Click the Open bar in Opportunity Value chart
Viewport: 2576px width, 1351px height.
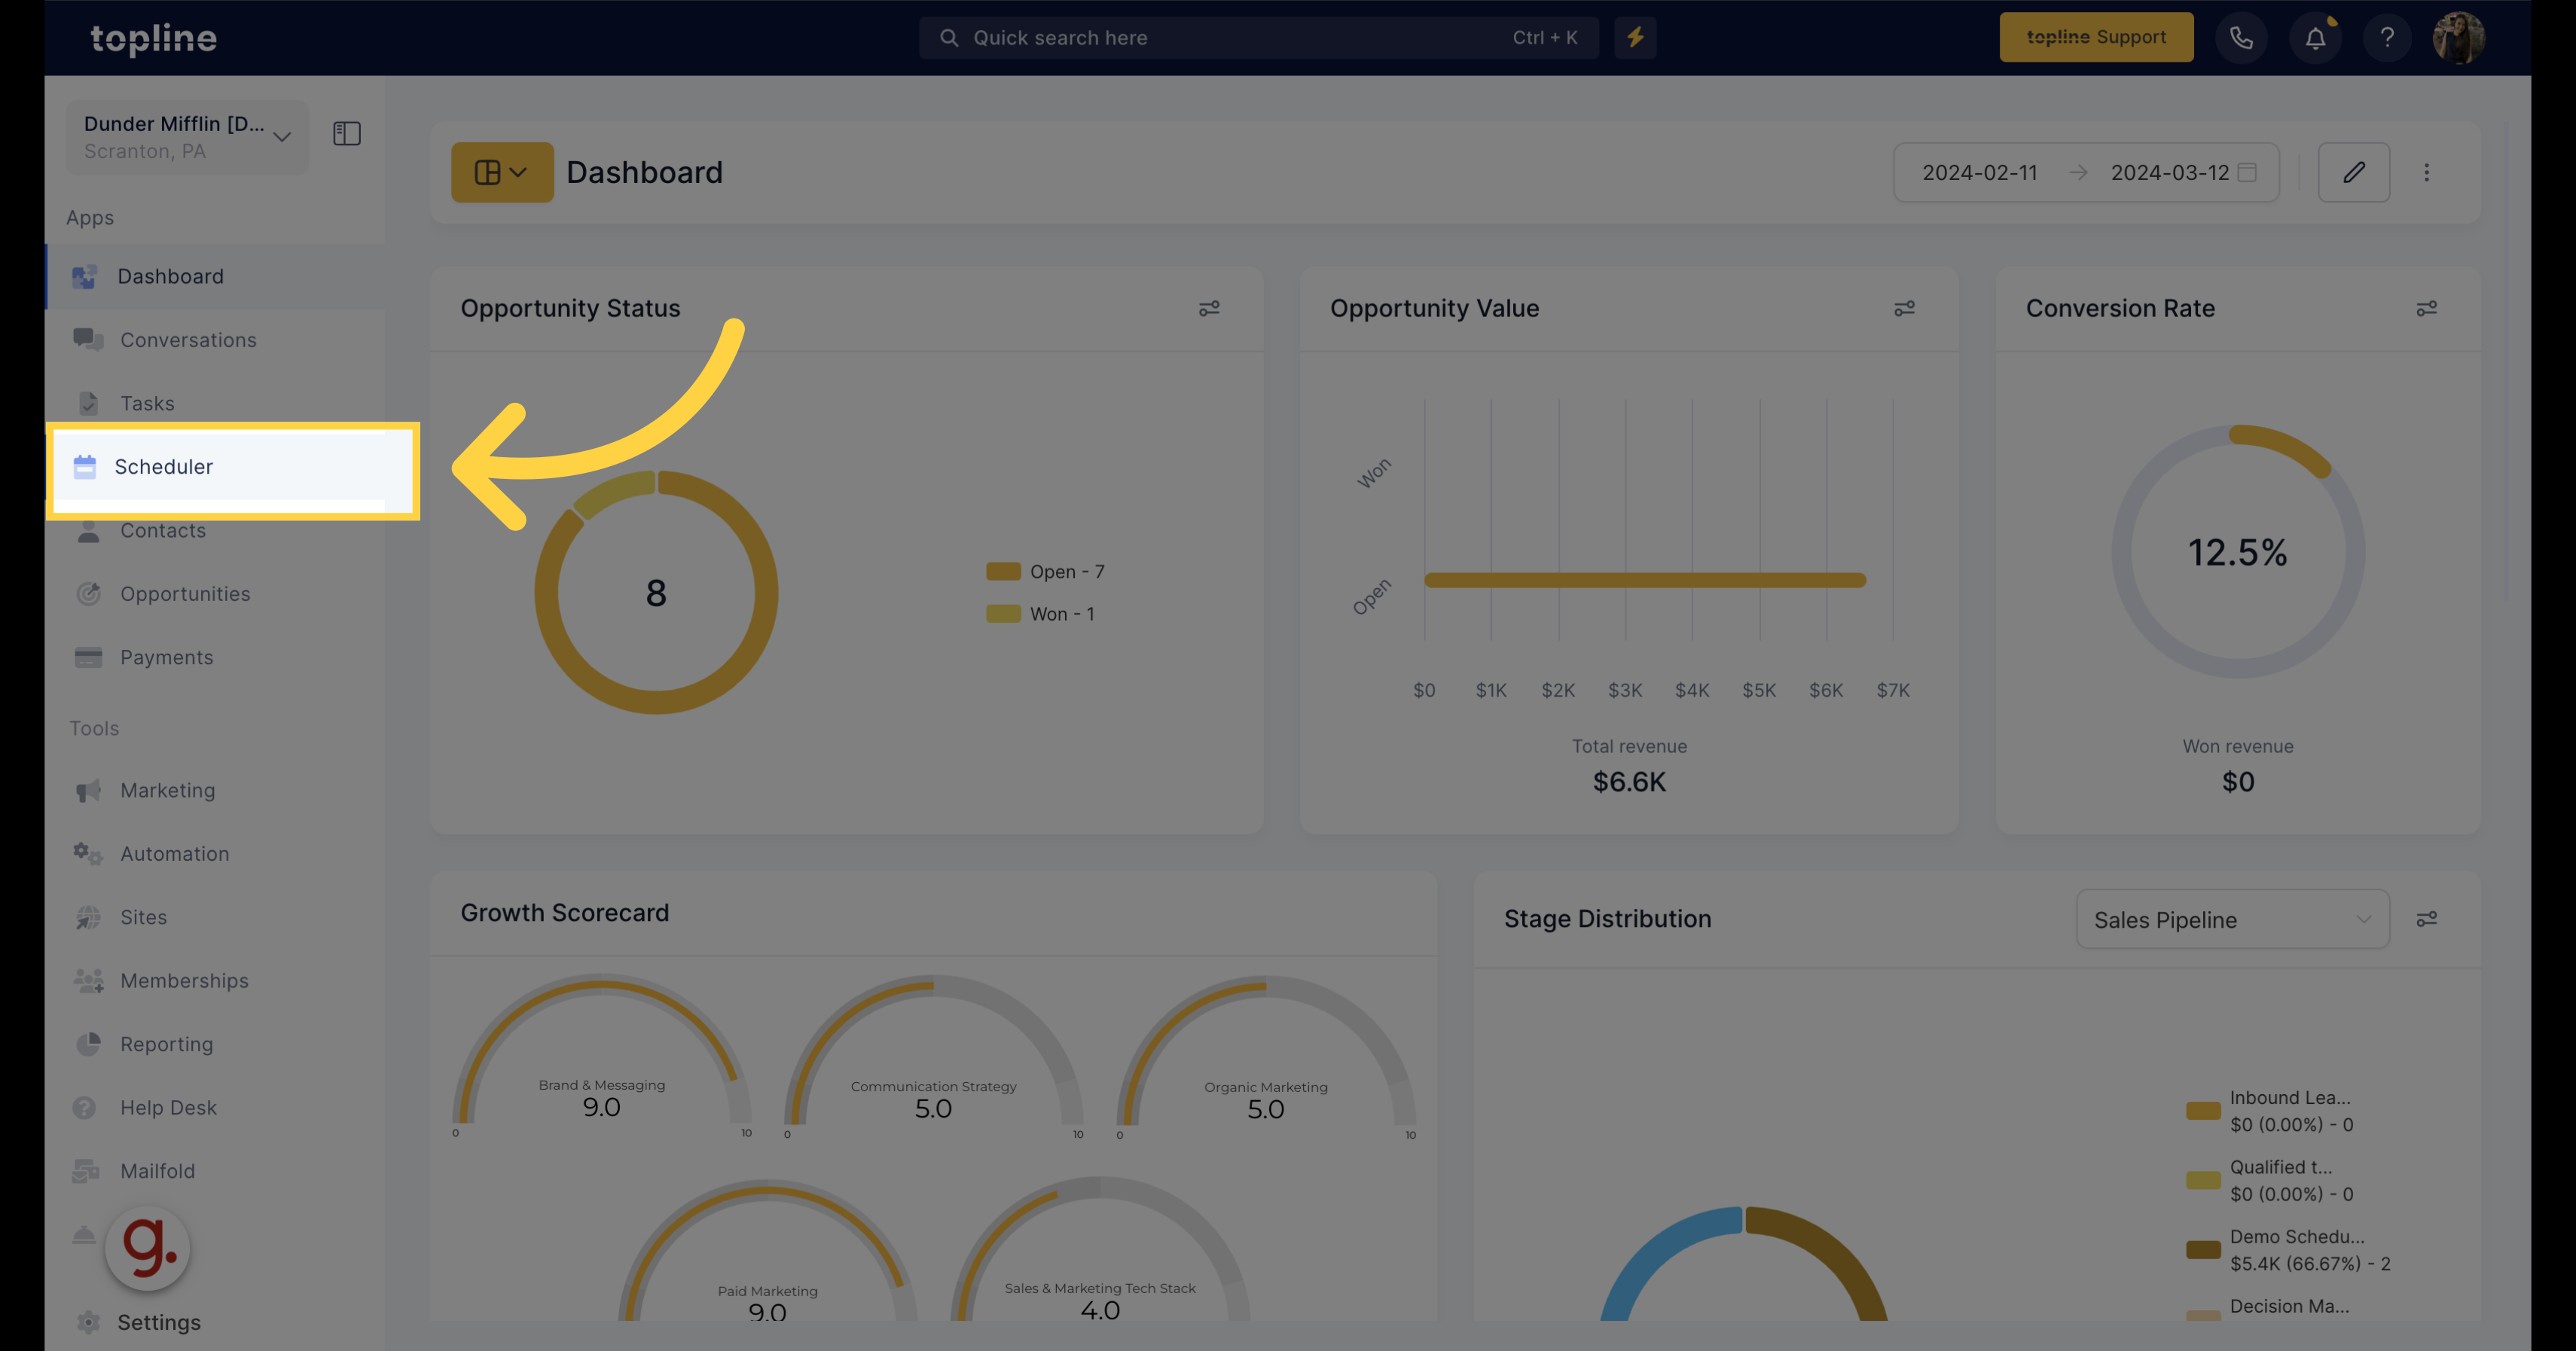1645,580
